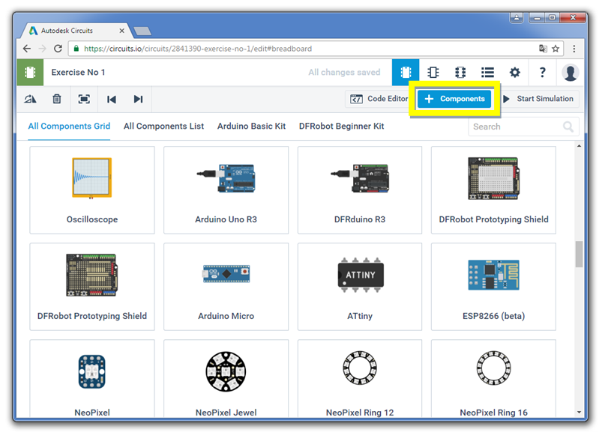The image size is (605, 438).
Task: Reload the page
Action: 58,49
